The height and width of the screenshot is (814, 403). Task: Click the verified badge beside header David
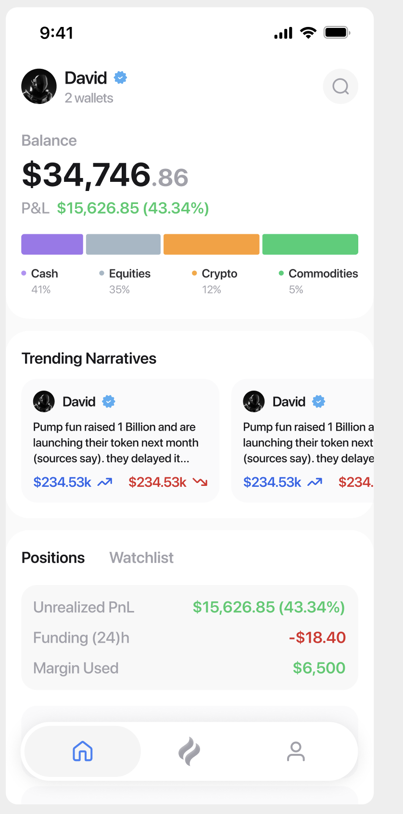pos(120,77)
